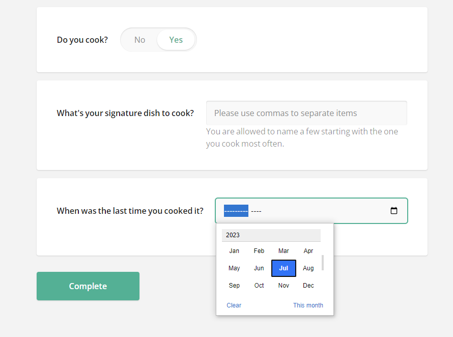The width and height of the screenshot is (453, 337).
Task: Select June in the month picker
Action: (x=259, y=268)
